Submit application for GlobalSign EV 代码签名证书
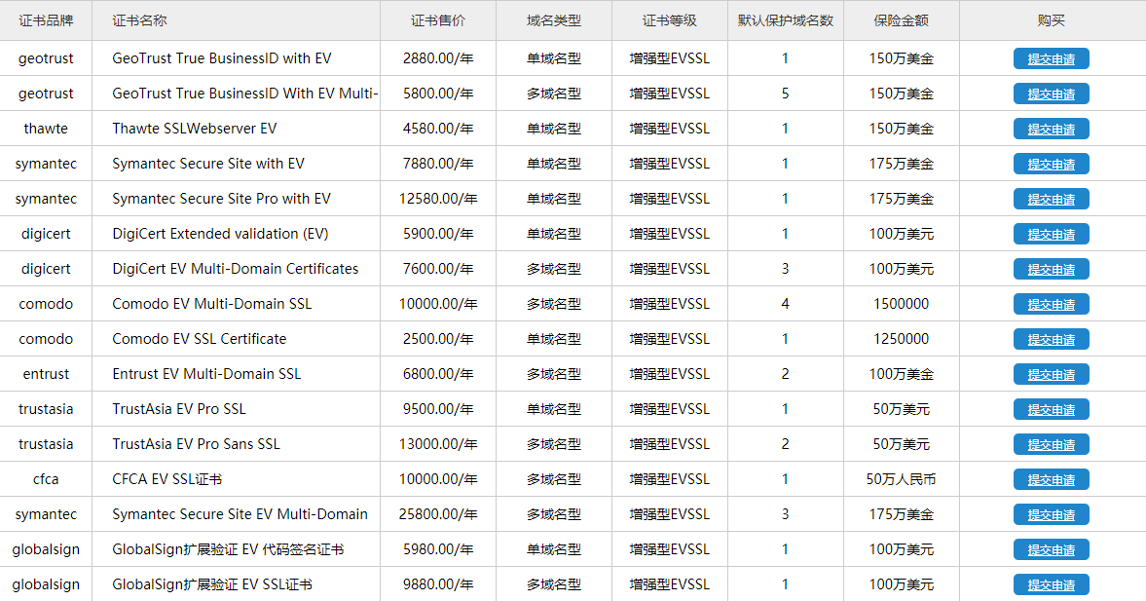 pyautogui.click(x=1051, y=549)
